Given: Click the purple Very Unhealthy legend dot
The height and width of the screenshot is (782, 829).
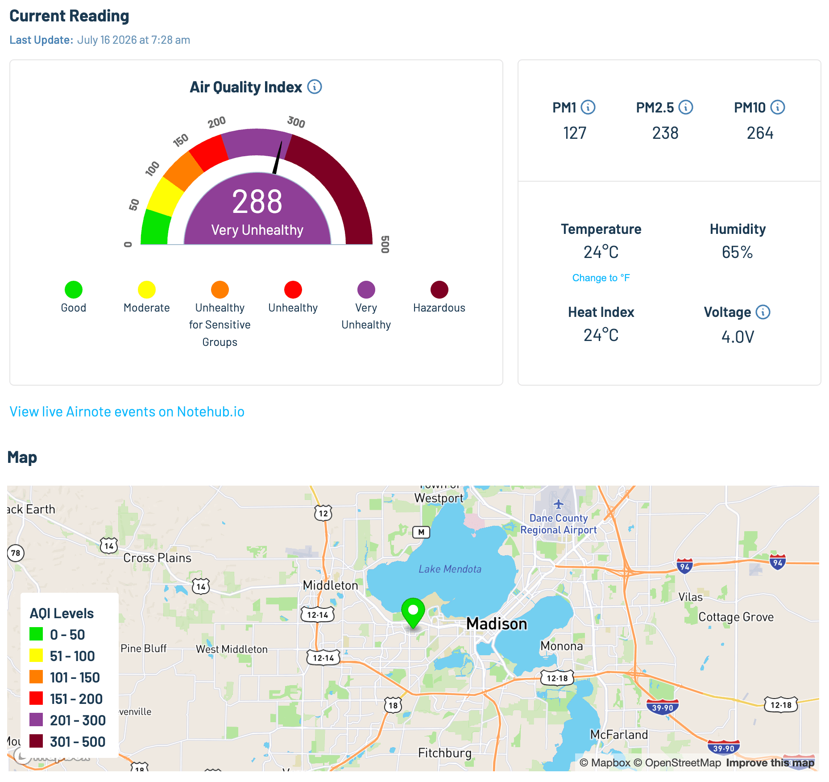Looking at the screenshot, I should pyautogui.click(x=366, y=290).
